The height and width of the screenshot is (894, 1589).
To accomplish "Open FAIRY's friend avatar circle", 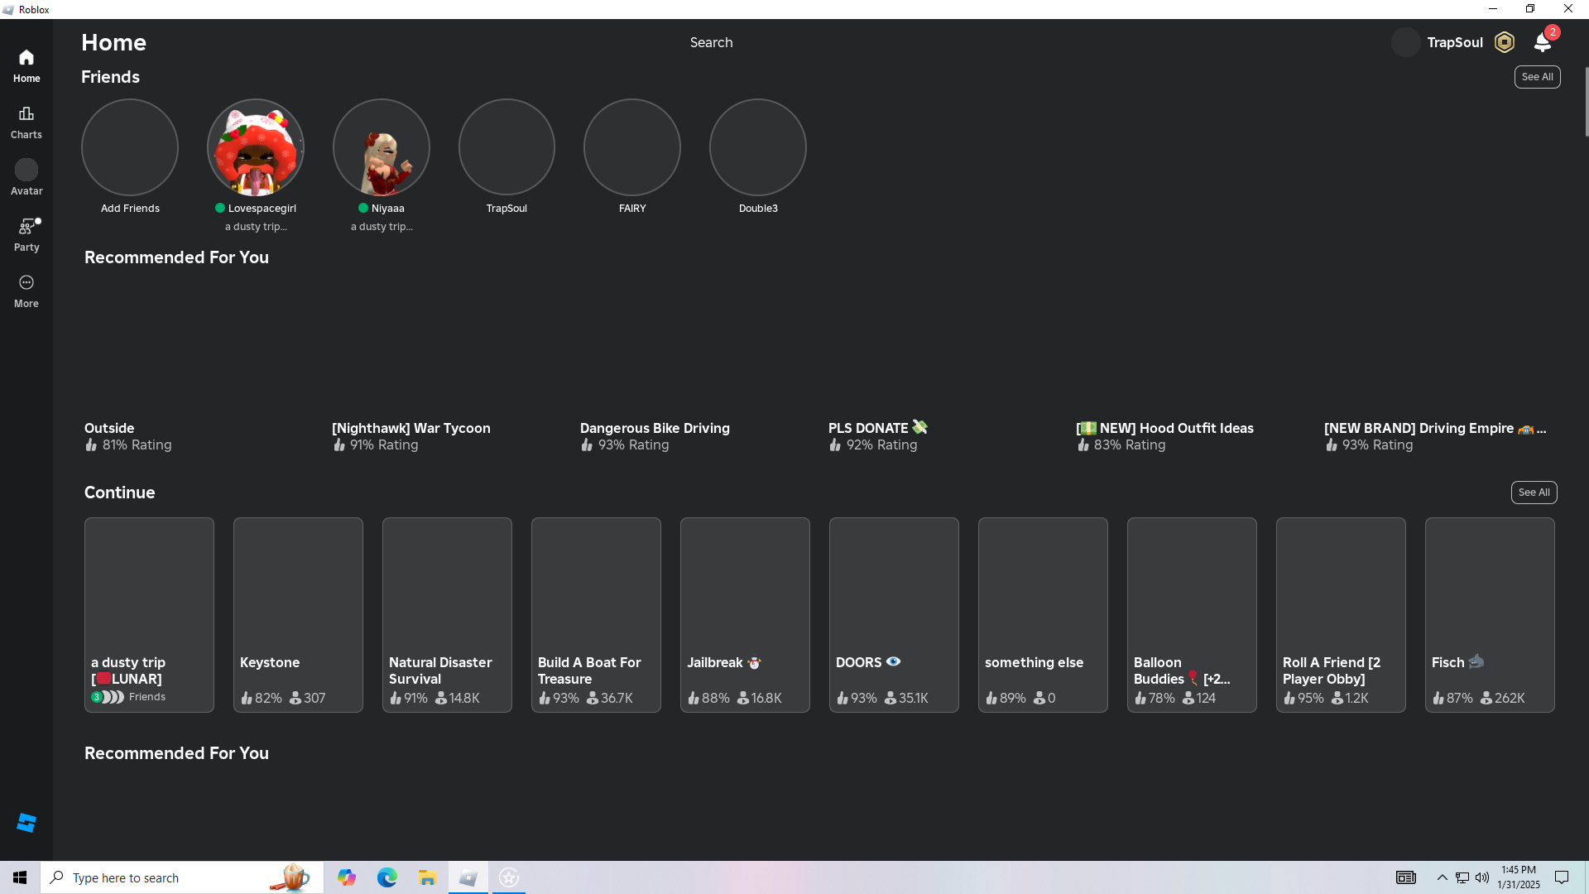I will pyautogui.click(x=632, y=147).
